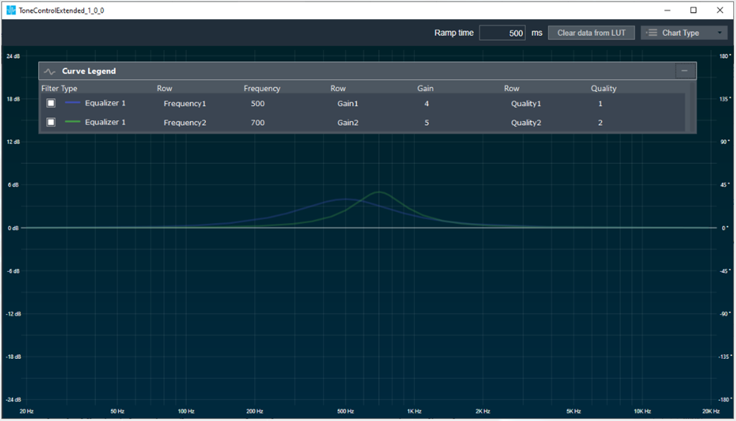Image resolution: width=736 pixels, height=421 pixels.
Task: Click the frequency value 700
Action: [x=258, y=123]
